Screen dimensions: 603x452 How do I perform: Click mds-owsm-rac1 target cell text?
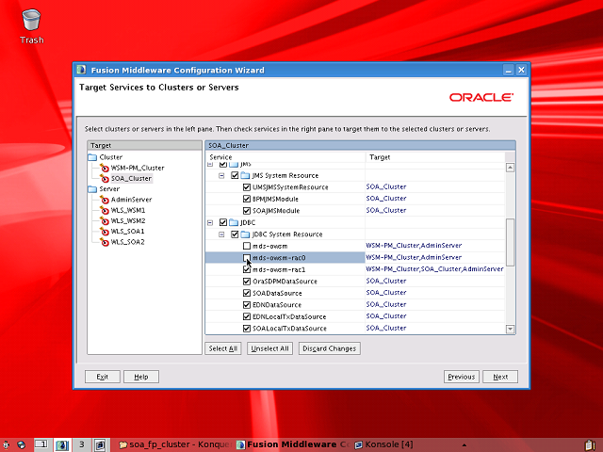pyautogui.click(x=434, y=269)
